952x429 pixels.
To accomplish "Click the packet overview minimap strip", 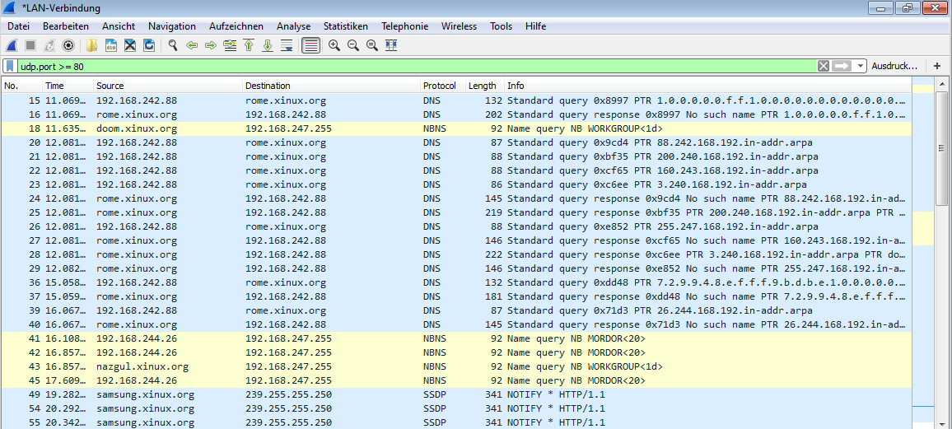I will [x=923, y=253].
